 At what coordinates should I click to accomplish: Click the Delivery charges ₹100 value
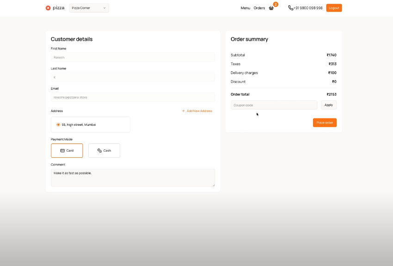(x=332, y=73)
